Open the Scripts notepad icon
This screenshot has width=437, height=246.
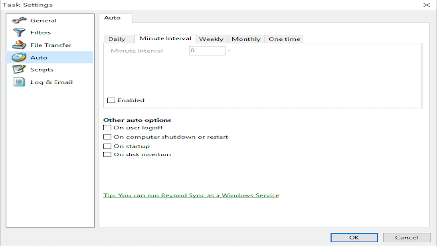(x=19, y=70)
